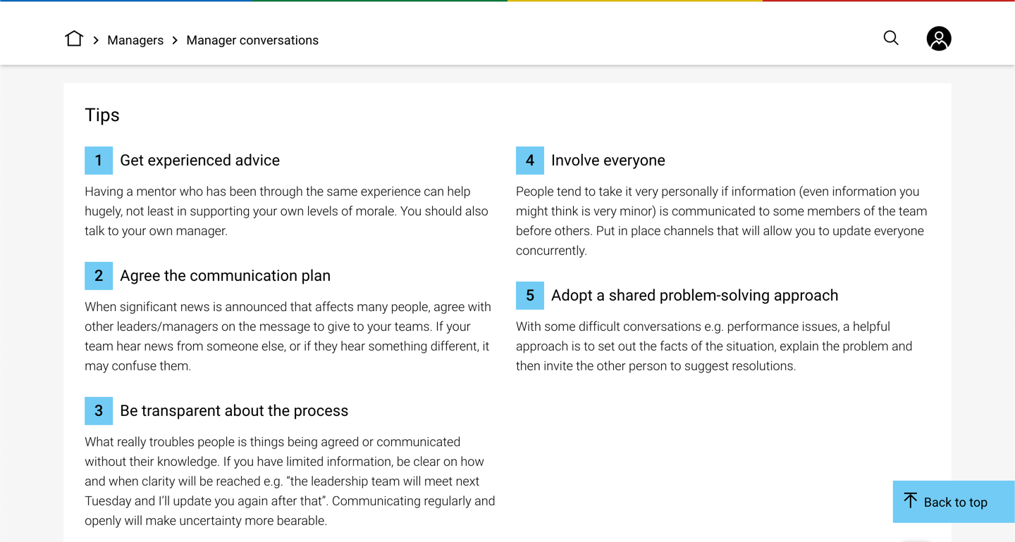
Task: Select the Involve everyone tip heading
Action: (x=608, y=160)
